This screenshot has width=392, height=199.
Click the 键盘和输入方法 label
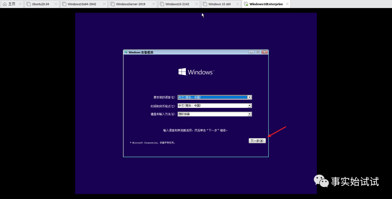point(163,114)
